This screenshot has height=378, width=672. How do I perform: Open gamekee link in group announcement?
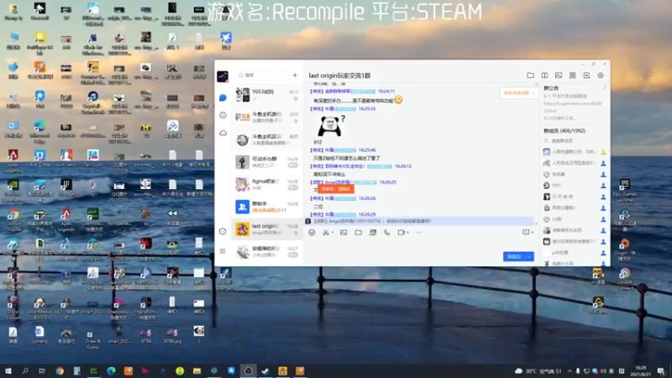[x=573, y=107]
